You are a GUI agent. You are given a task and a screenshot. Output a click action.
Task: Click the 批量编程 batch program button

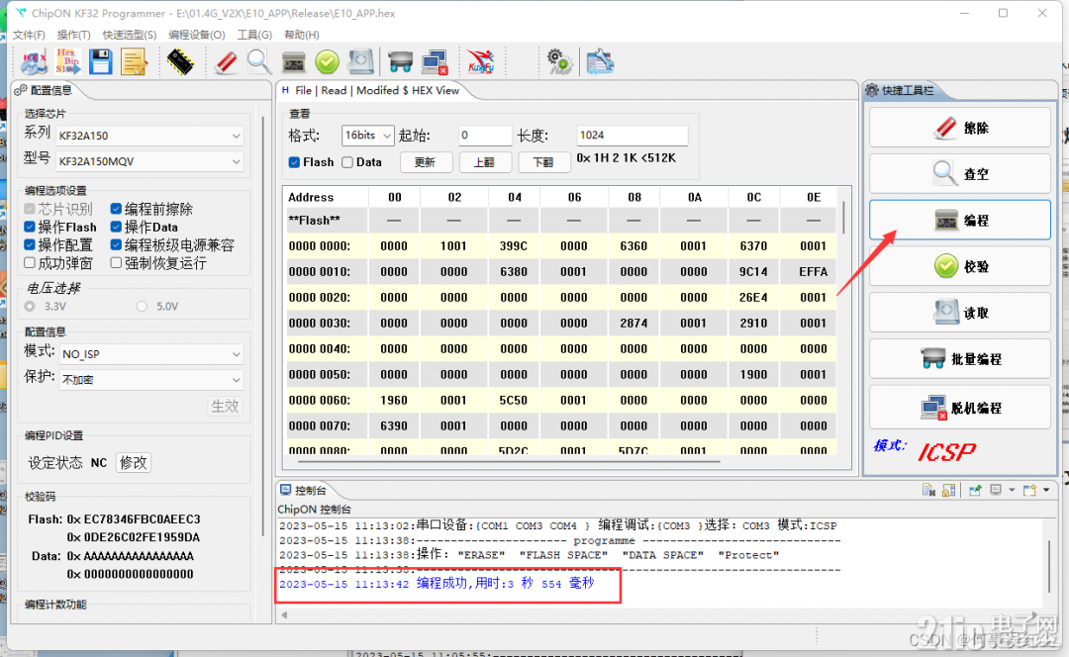coord(960,359)
